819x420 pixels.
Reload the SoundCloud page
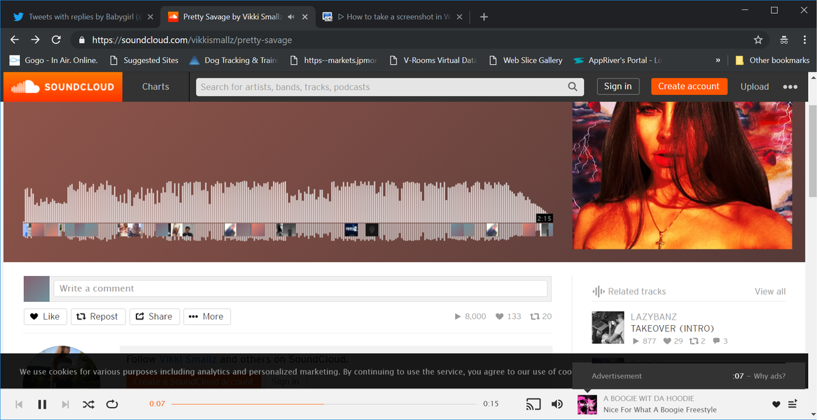click(57, 40)
